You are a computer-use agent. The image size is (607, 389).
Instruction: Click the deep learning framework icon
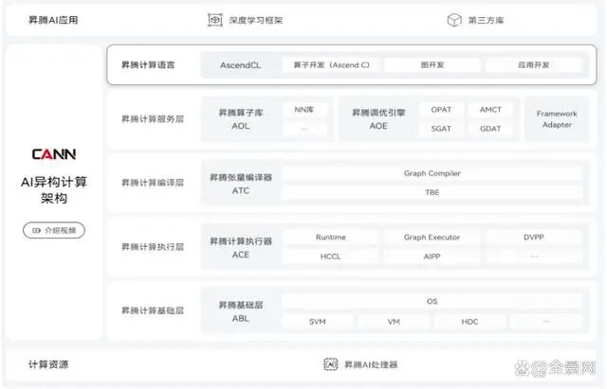click(214, 19)
